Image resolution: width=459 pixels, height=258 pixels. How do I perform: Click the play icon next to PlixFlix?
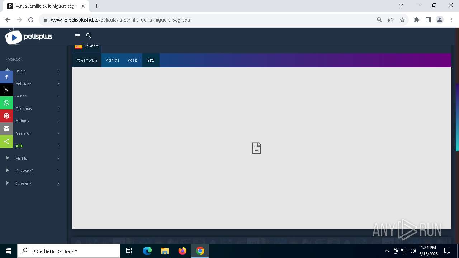[7, 158]
